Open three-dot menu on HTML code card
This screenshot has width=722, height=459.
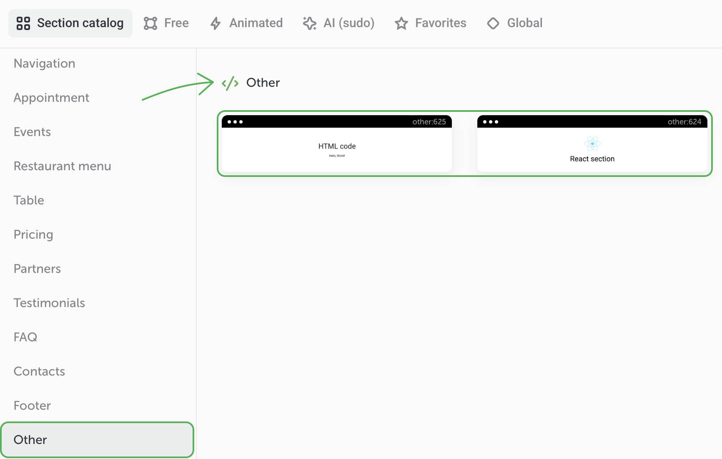click(x=235, y=122)
